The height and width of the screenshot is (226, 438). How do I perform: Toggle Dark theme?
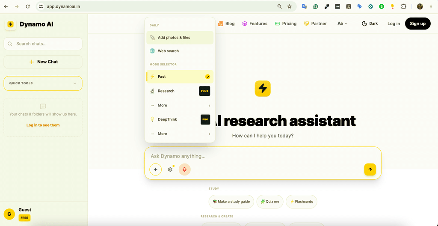pyautogui.click(x=370, y=24)
